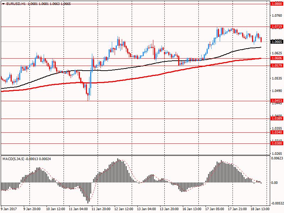Select the 1.0340 price level label

pyautogui.click(x=276, y=132)
